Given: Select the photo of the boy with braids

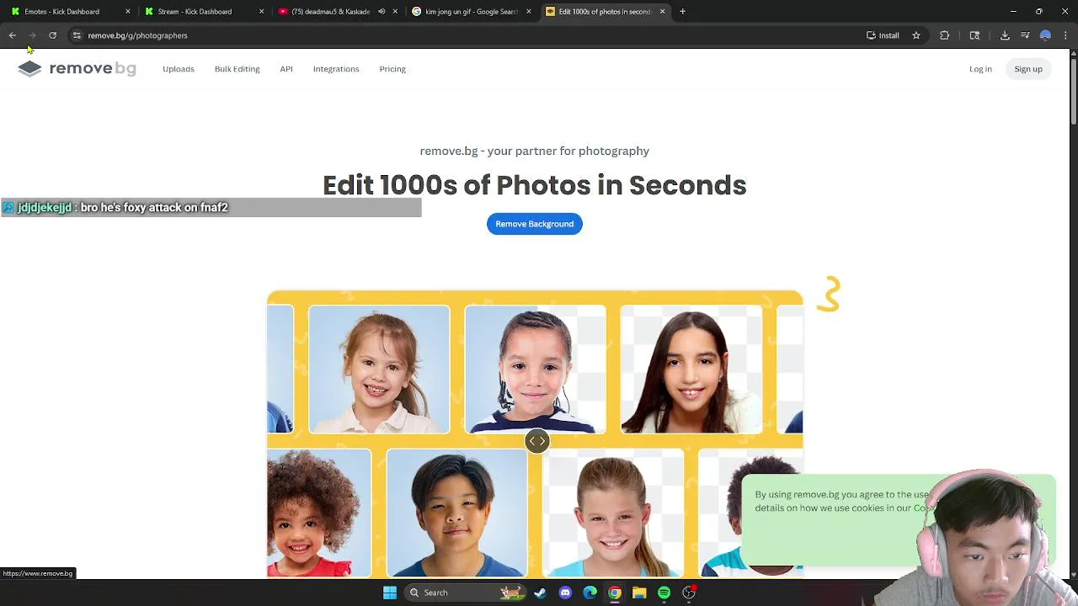Looking at the screenshot, I should point(535,369).
